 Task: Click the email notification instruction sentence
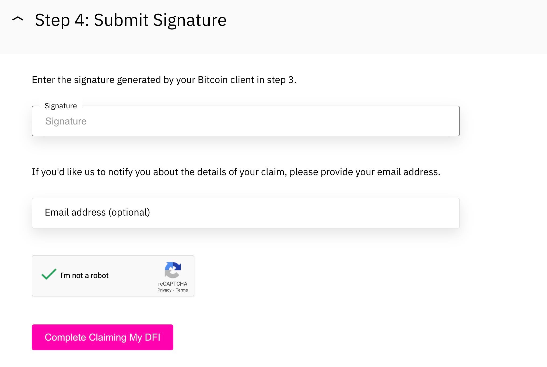[x=236, y=172]
